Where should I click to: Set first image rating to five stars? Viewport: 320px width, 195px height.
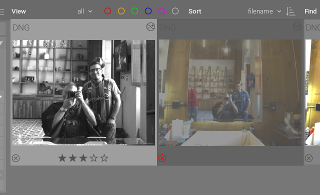coord(104,158)
